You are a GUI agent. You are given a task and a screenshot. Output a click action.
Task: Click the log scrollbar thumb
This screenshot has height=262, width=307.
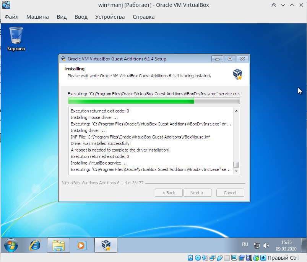tap(236, 165)
